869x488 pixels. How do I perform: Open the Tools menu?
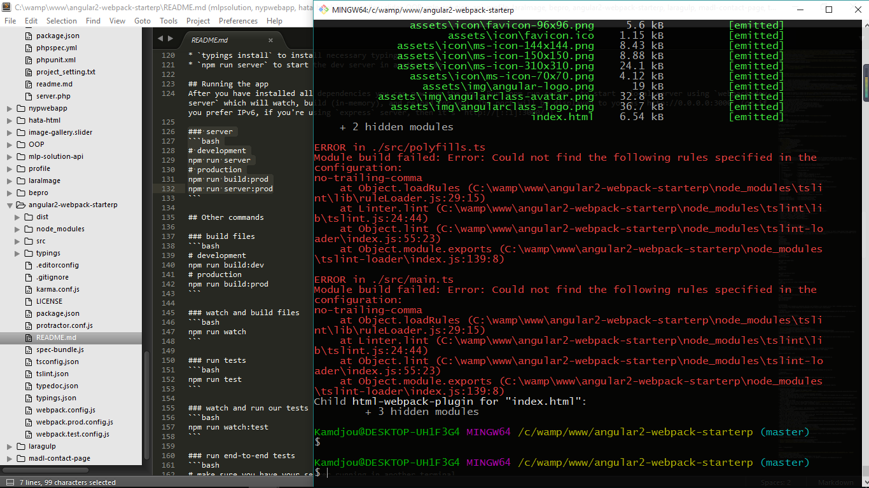click(x=169, y=21)
